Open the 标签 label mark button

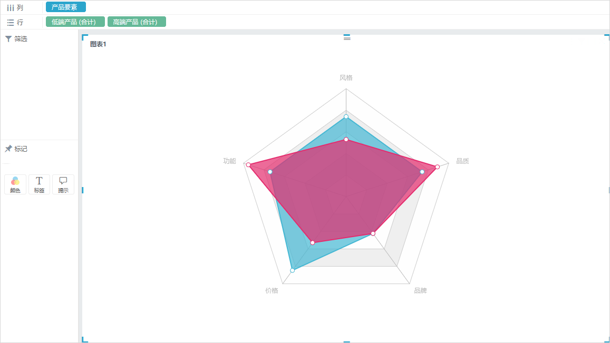pos(40,184)
